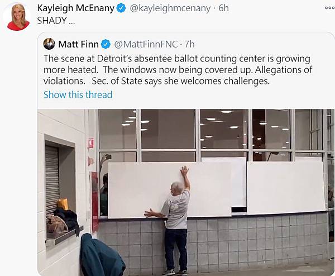Click Matt Finn's small profile picture
This screenshot has height=276, width=335.
[x=49, y=44]
